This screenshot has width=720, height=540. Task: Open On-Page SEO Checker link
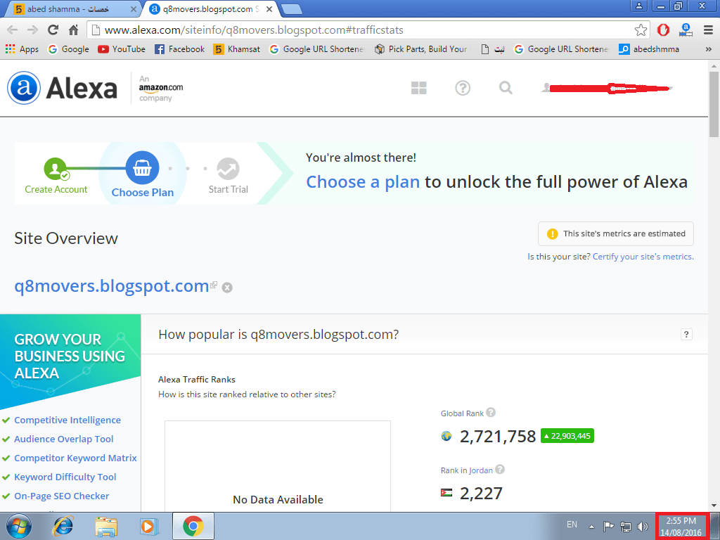62,496
